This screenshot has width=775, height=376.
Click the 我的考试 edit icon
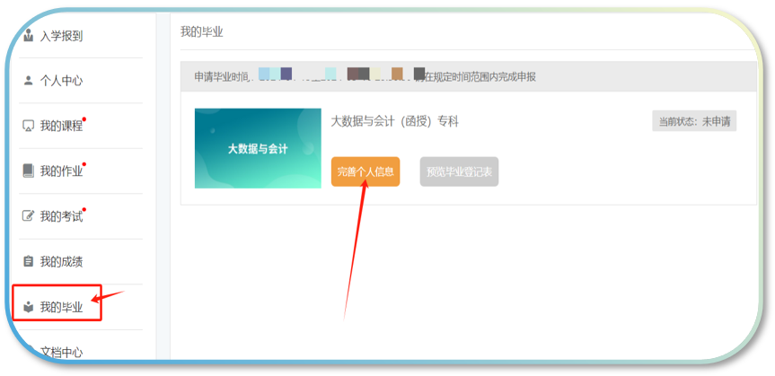(x=28, y=216)
